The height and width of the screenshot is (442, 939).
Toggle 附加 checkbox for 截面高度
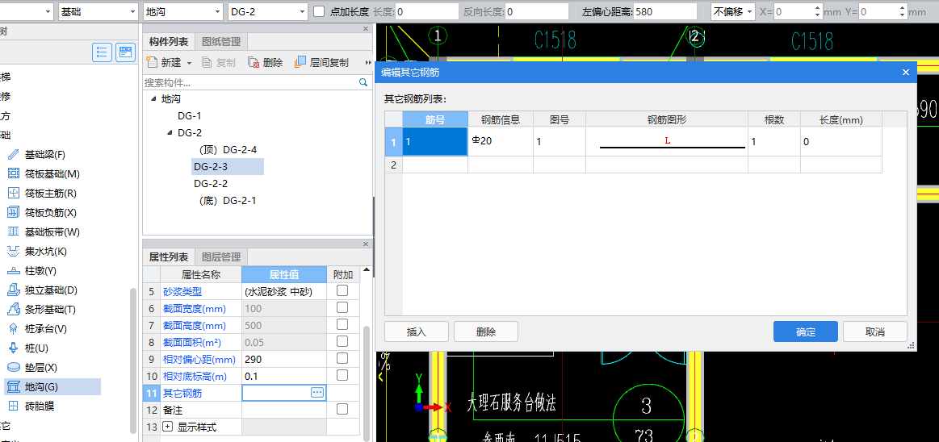342,324
